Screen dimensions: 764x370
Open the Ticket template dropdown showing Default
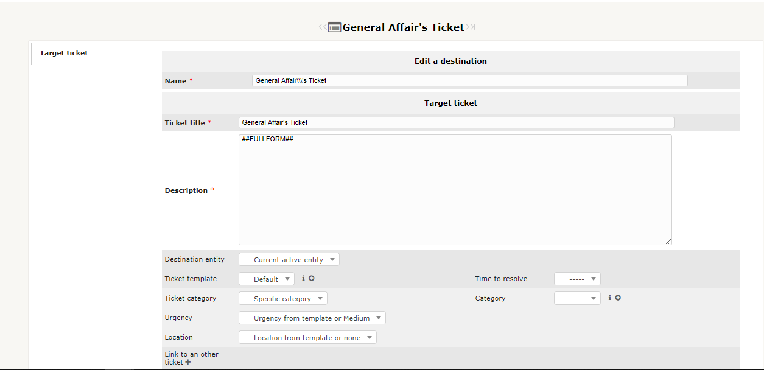pos(266,278)
